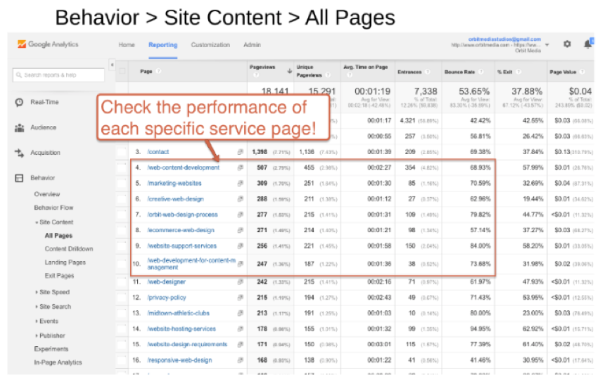Click the Acquisition arrows icon
The image size is (604, 379).
(x=19, y=153)
